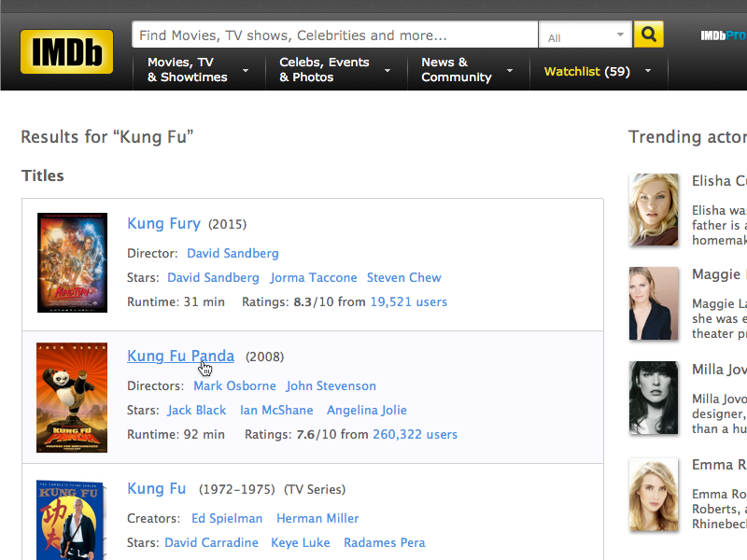Click the yellow search magnifier button
747x560 pixels.
[648, 35]
